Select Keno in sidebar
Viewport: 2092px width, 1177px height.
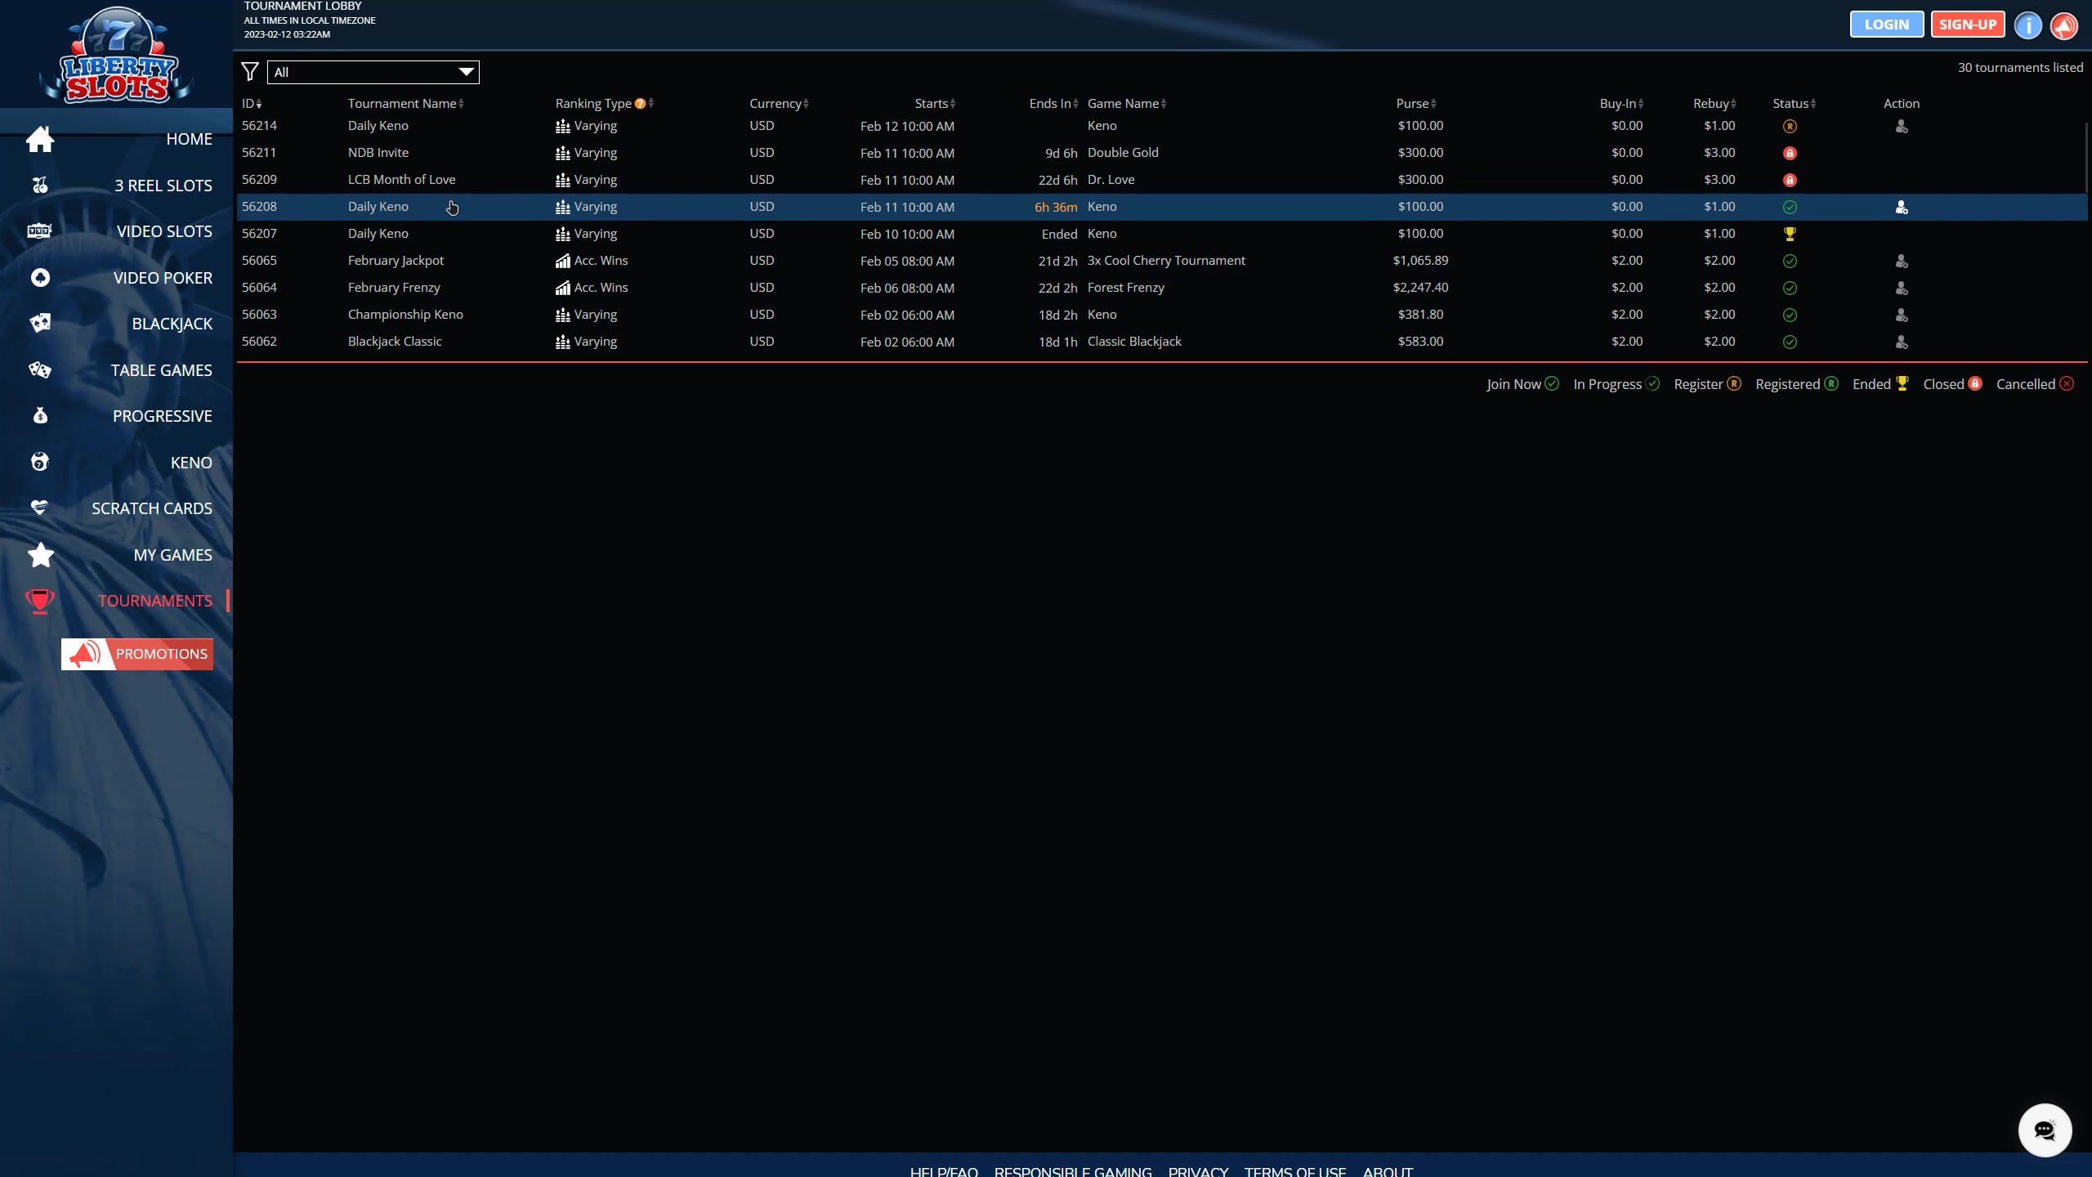[190, 463]
